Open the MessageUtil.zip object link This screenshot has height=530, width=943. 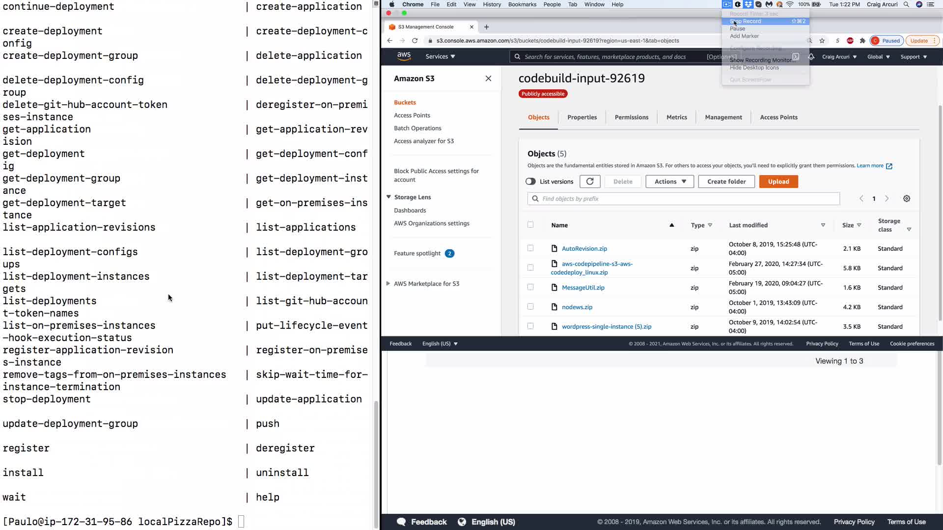583,288
